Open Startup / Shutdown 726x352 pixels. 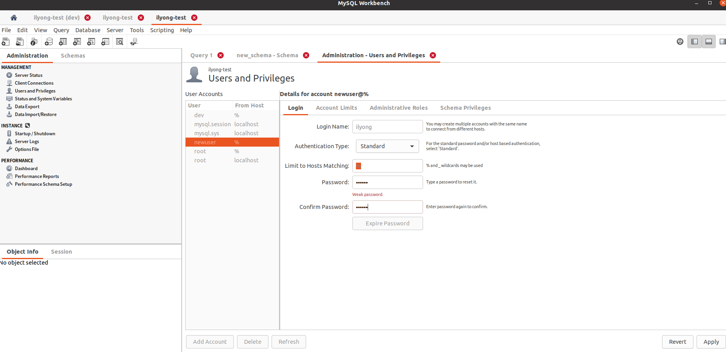point(35,134)
